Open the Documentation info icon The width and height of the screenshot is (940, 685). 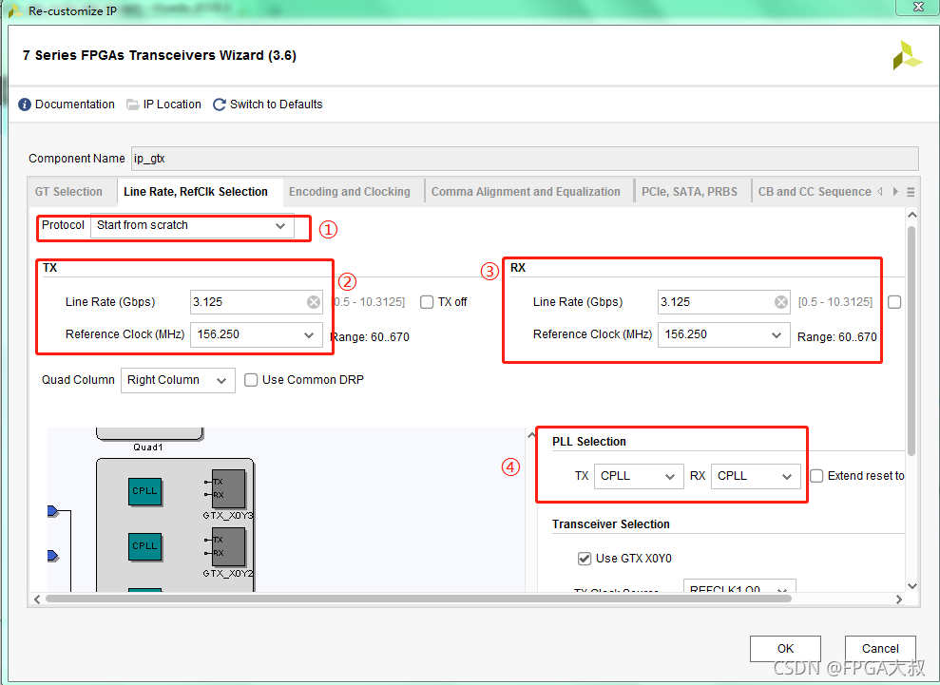click(x=25, y=105)
